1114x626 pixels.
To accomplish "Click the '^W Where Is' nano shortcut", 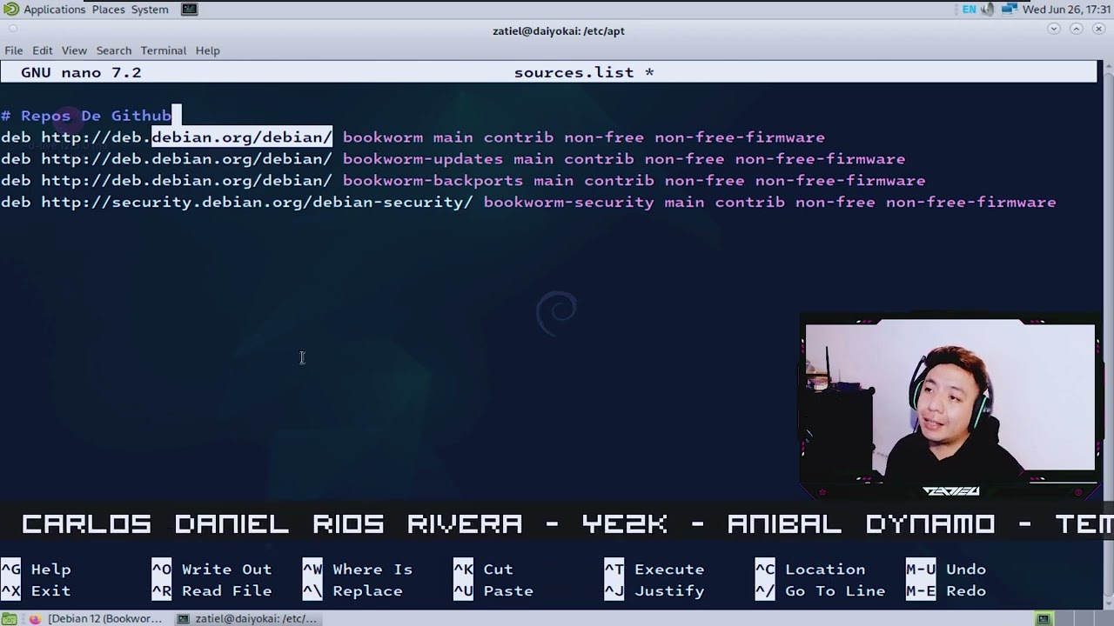I will pos(358,569).
